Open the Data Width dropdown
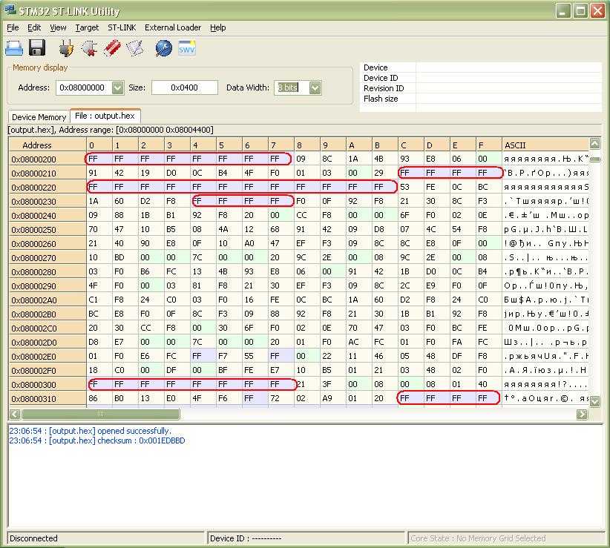The height and width of the screenshot is (548, 610). click(x=315, y=88)
